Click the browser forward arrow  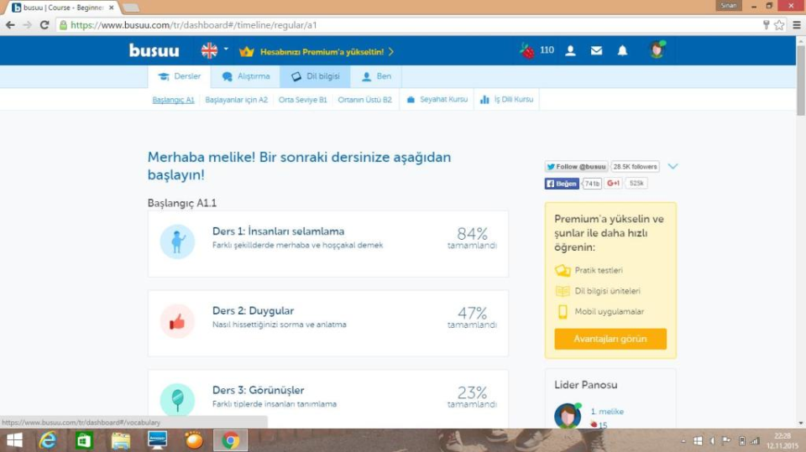[x=27, y=24]
